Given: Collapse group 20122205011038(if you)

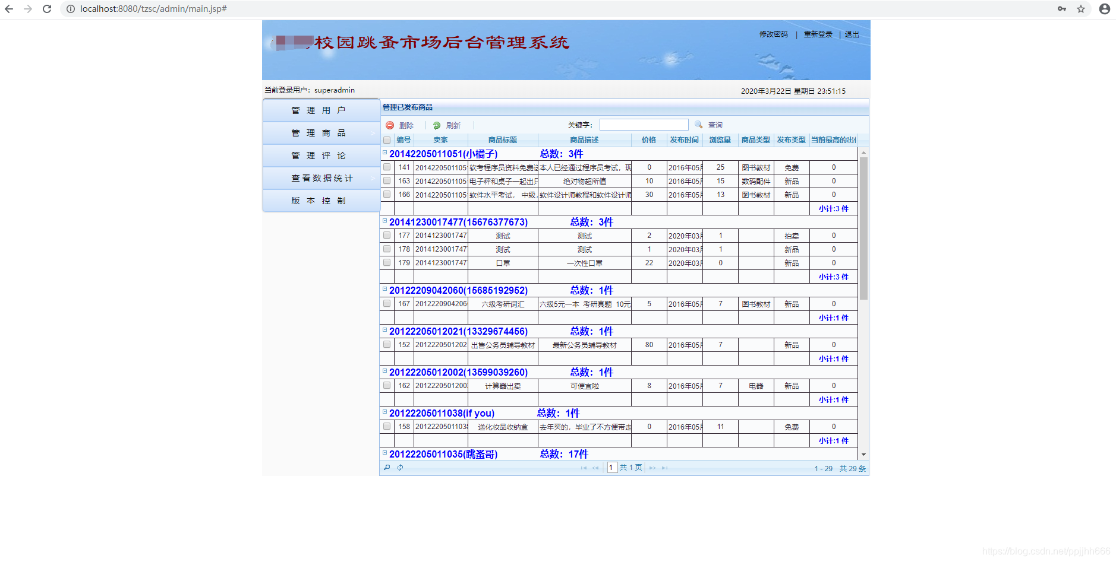Looking at the screenshot, I should 384,412.
